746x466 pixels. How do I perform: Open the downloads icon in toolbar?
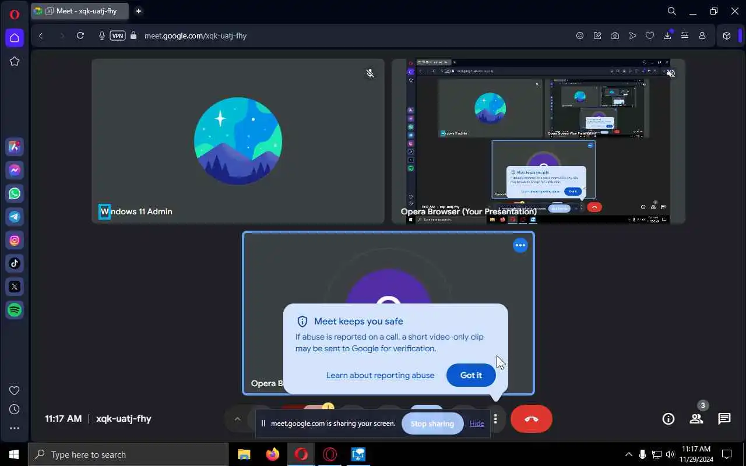[667, 36]
